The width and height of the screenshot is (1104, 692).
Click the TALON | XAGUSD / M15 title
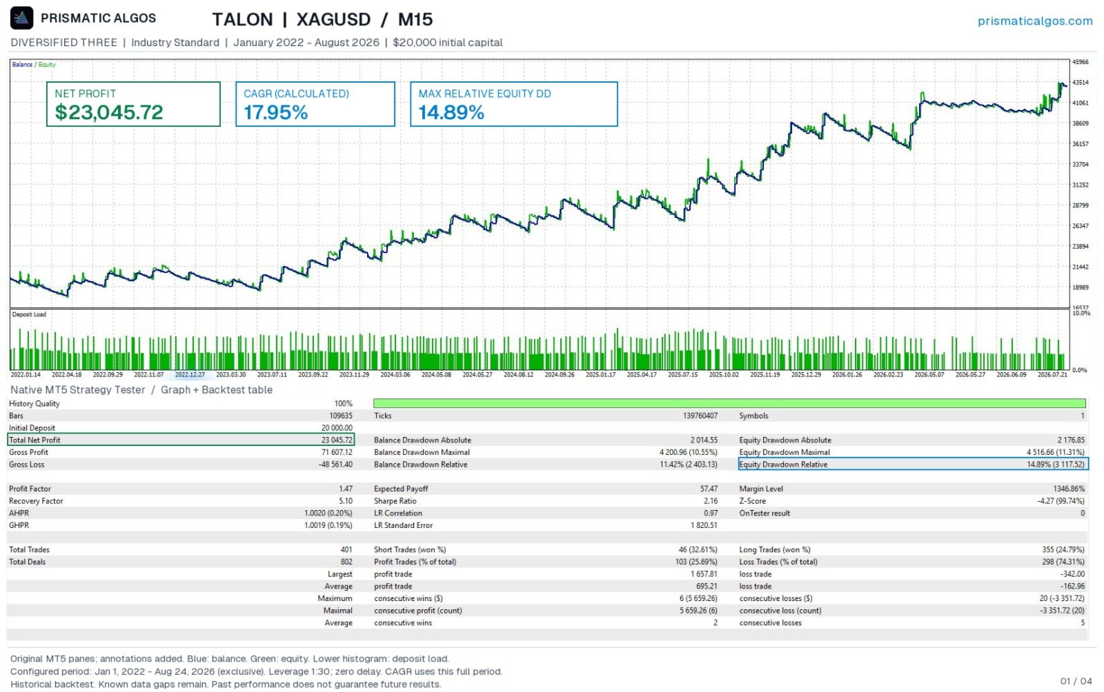pyautogui.click(x=322, y=19)
